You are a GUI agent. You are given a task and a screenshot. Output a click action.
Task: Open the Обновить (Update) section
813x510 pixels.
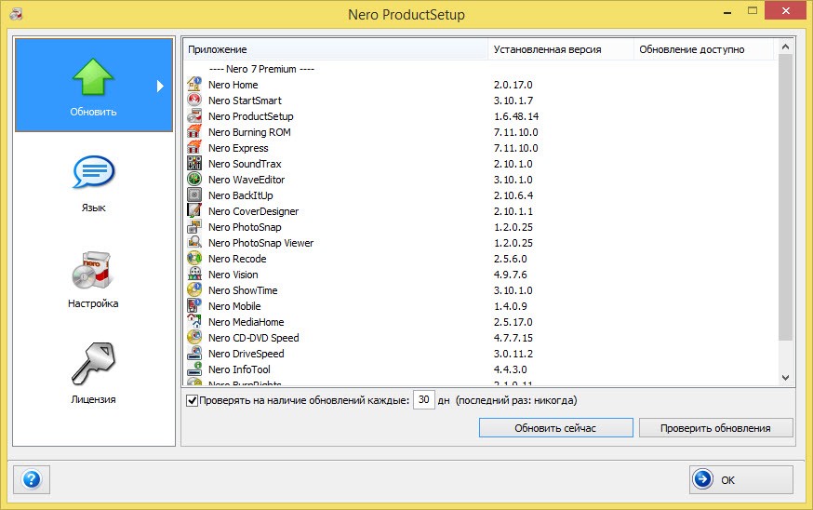(x=94, y=86)
